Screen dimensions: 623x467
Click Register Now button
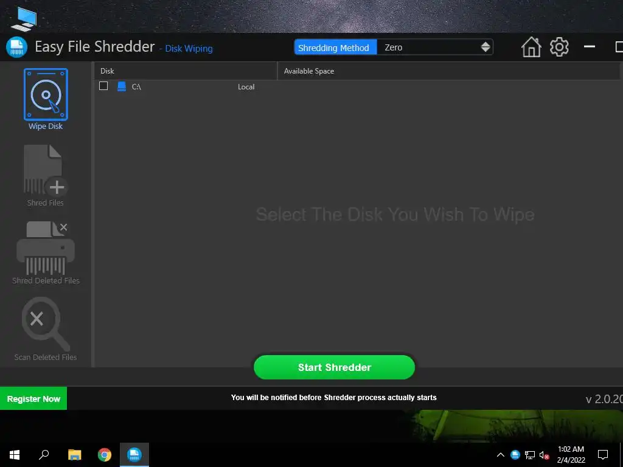33,398
